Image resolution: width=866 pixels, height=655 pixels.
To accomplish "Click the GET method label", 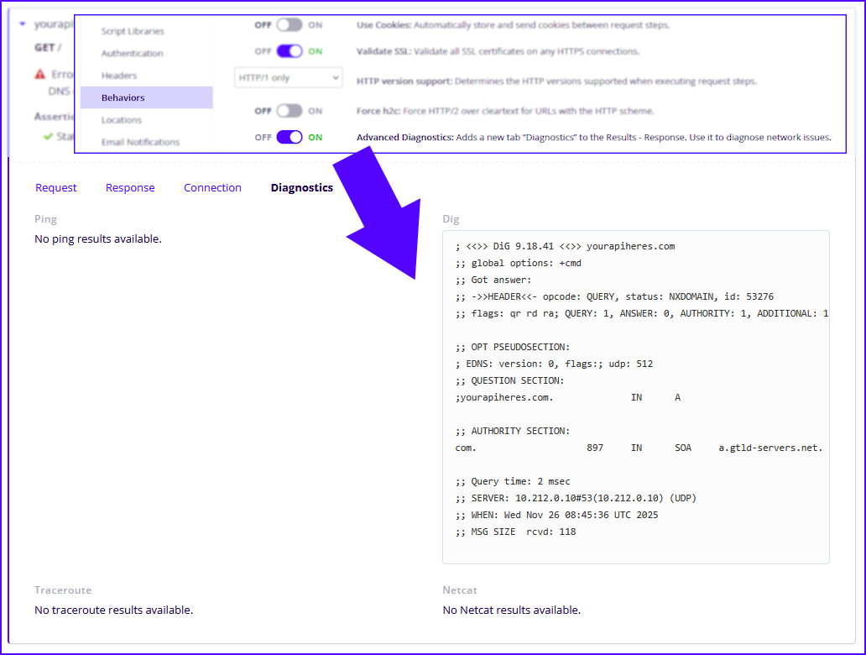I will coord(44,48).
